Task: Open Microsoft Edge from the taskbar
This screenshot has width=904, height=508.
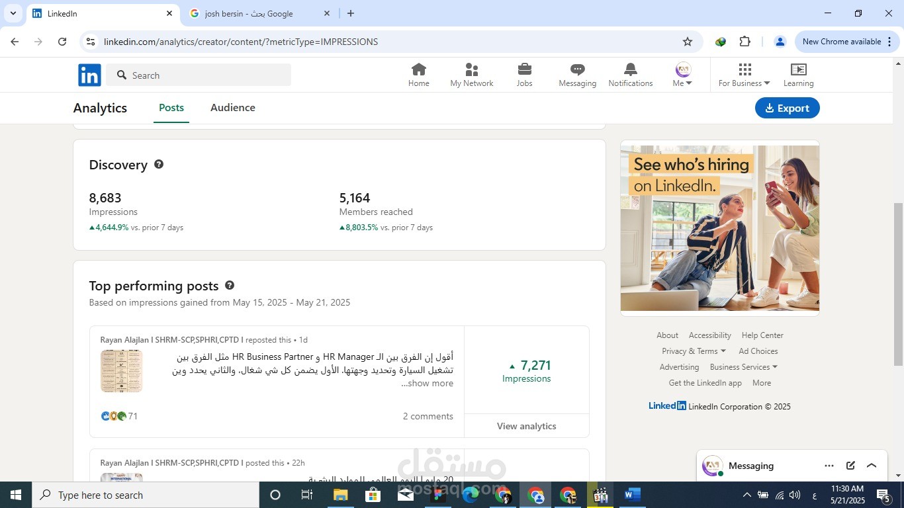Action: (x=471, y=495)
